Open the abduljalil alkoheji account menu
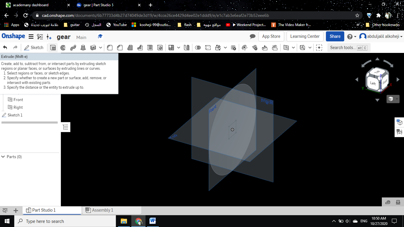This screenshot has height=227, width=404. click(381, 36)
